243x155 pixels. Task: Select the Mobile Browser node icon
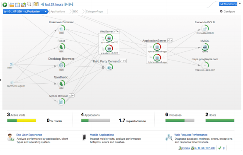pyautogui.click(x=61, y=102)
